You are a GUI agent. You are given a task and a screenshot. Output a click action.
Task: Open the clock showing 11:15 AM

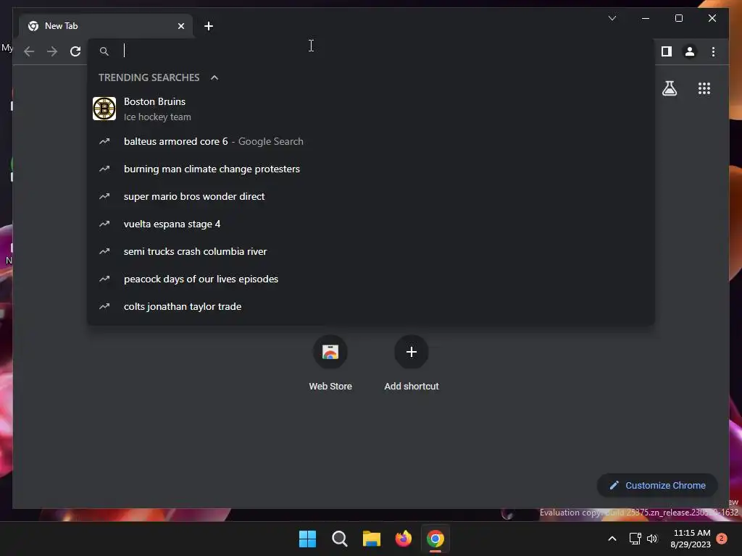coord(691,539)
